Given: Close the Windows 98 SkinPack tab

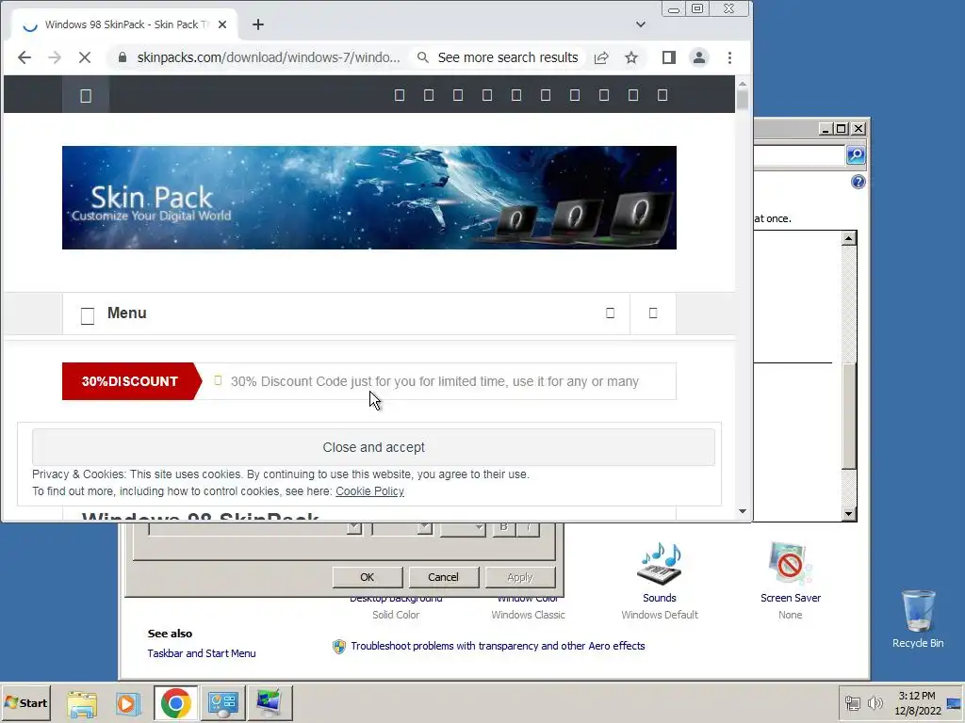Looking at the screenshot, I should (x=222, y=24).
